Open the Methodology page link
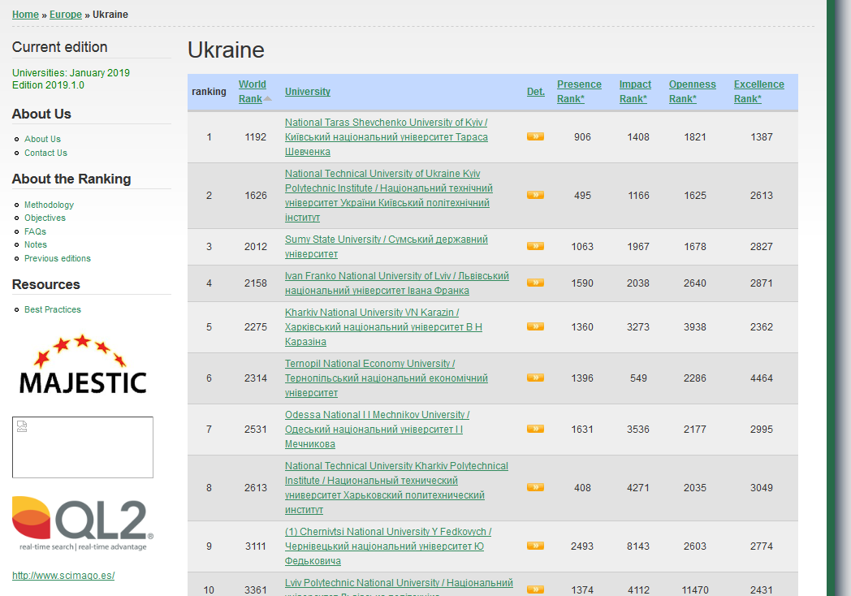 coord(49,205)
